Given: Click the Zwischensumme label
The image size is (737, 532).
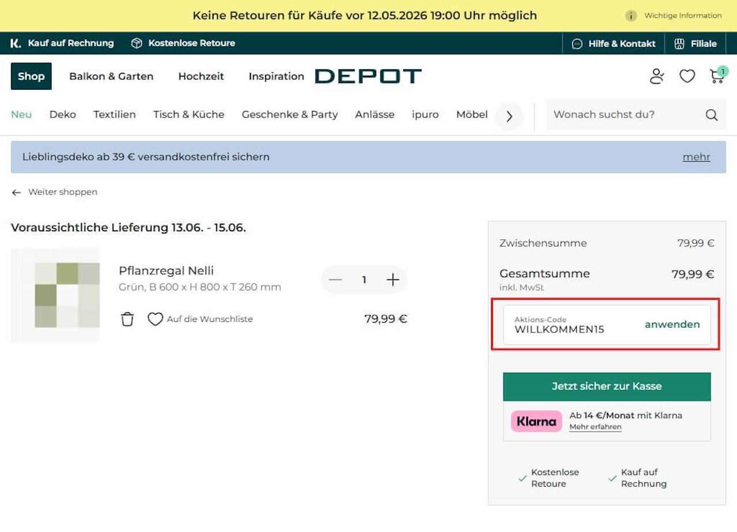Looking at the screenshot, I should tap(543, 243).
